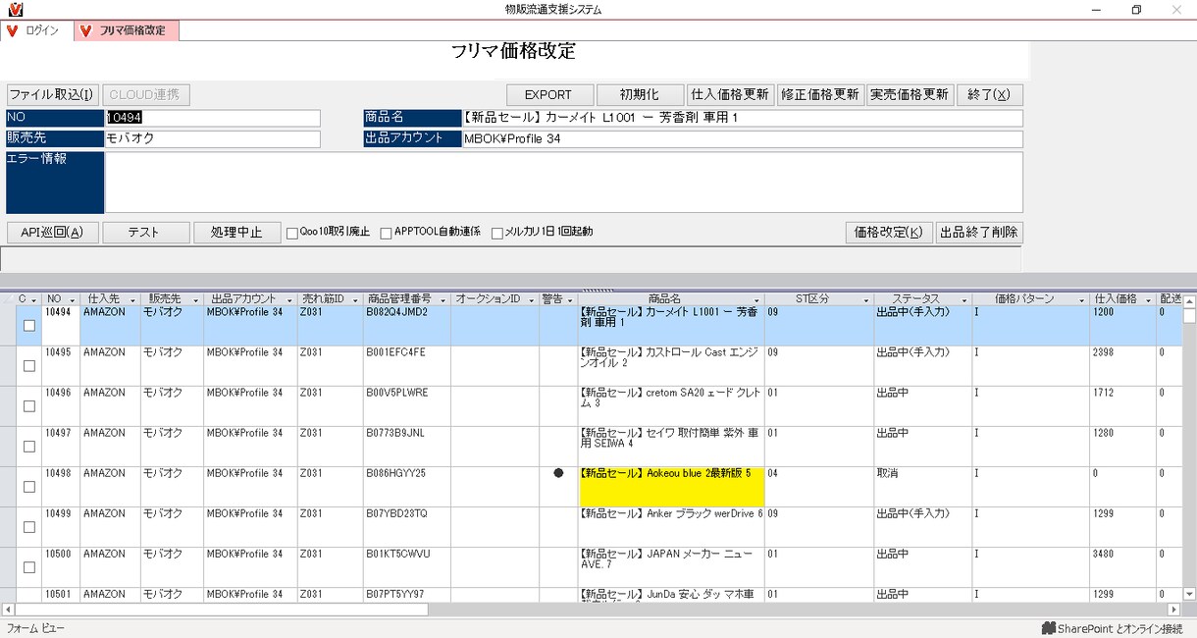Open the オークションID column filter dropdown
This screenshot has width=1197, height=638.
click(x=532, y=299)
